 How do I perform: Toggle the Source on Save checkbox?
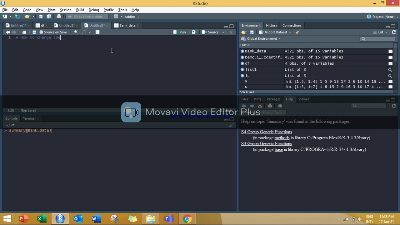(x=41, y=32)
